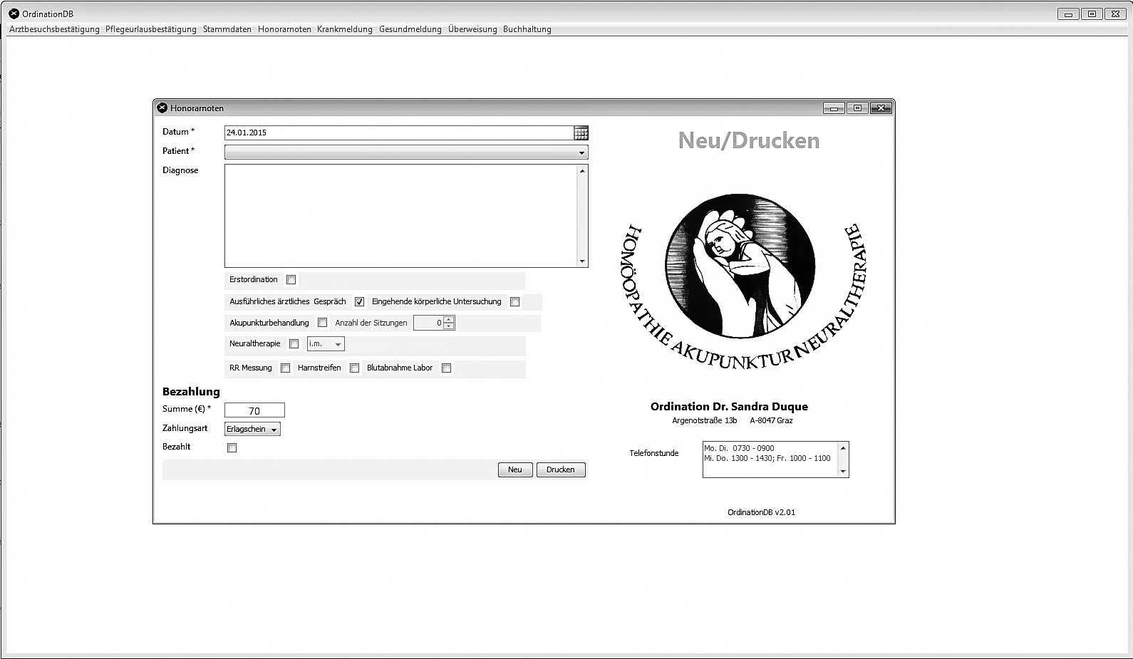Open the calendar picker beside Datum
Viewport: 1133px width, 659px height.
581,133
